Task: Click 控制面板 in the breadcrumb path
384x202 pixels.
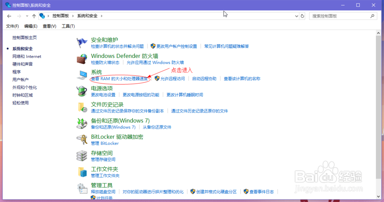Action: coord(61,16)
